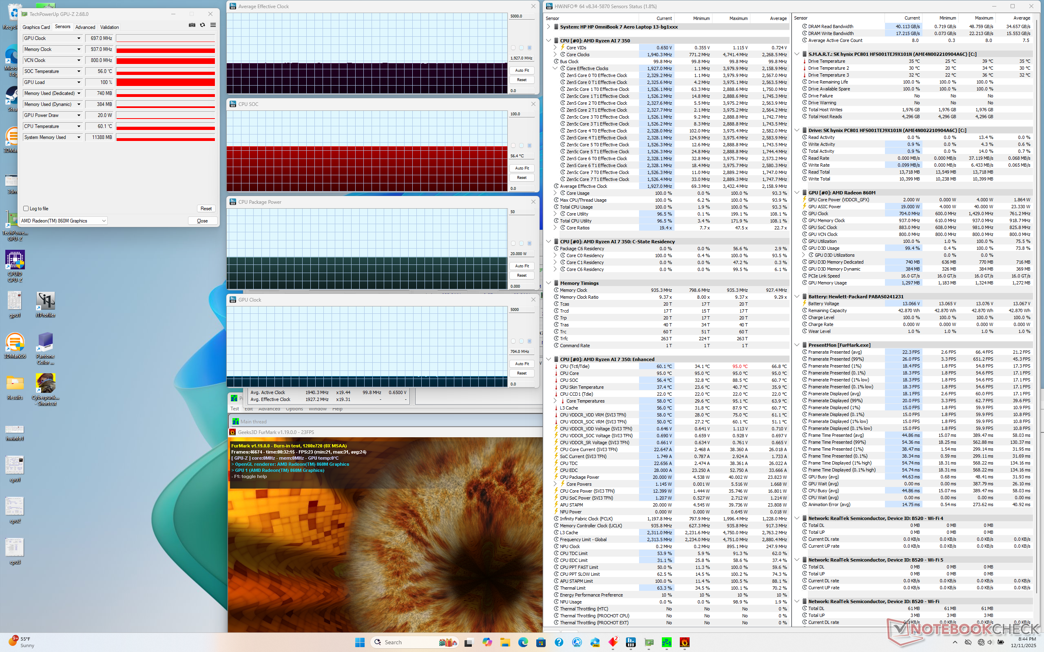This screenshot has height=652, width=1044.
Task: Switch to the Advanced tab in GPU-Z
Action: (85, 27)
